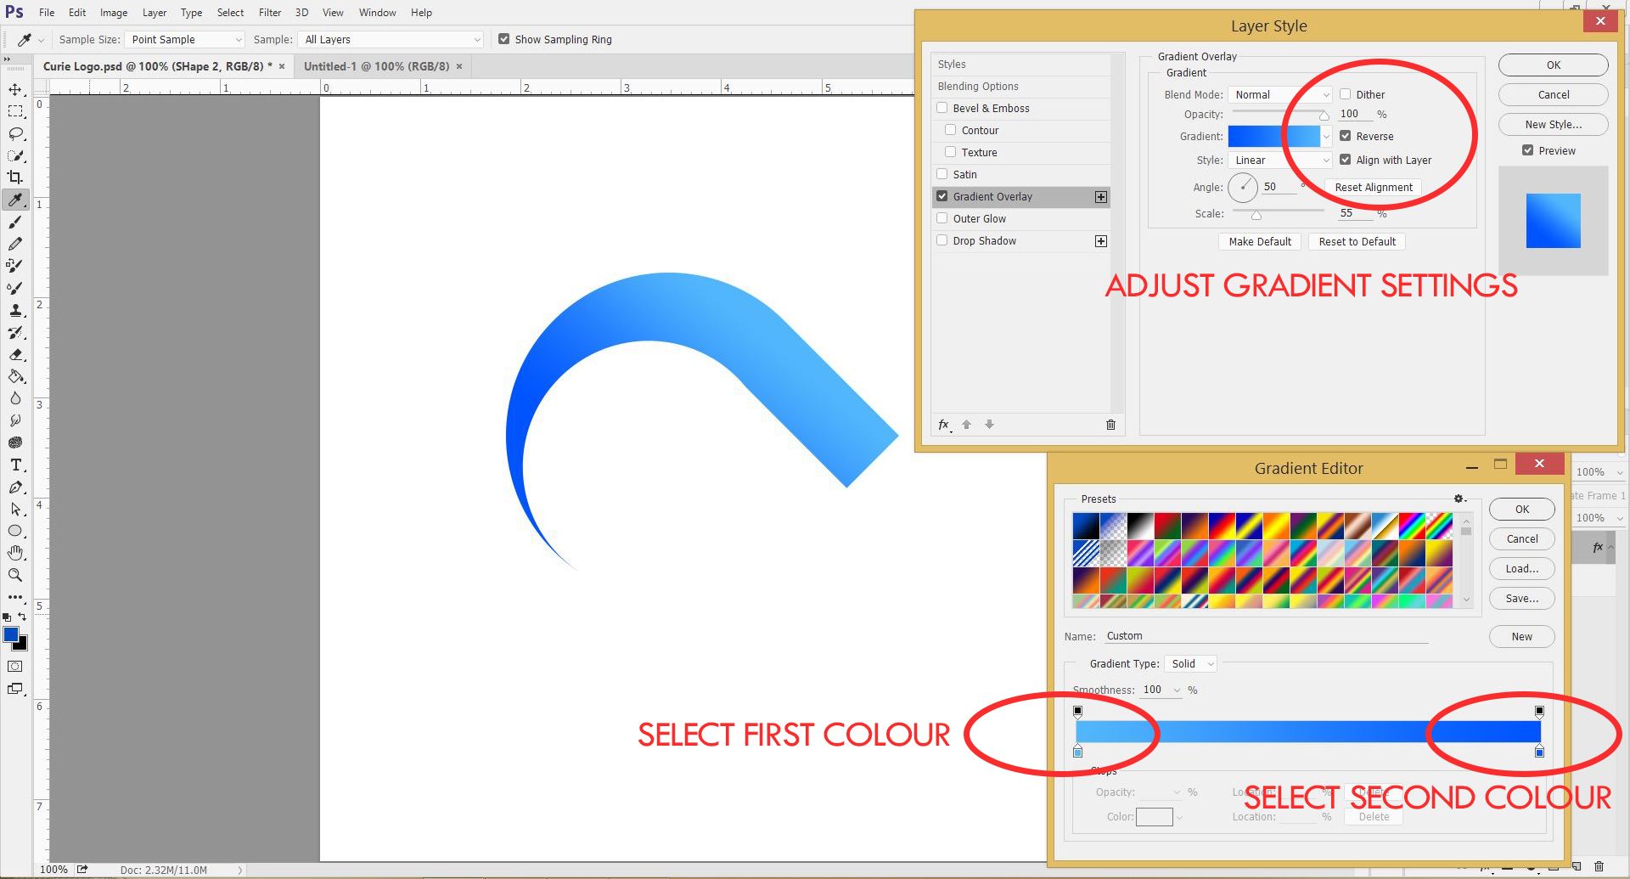Screen dimensions: 1630x879
Task: Select the Horizontal Type tool
Action: click(15, 465)
